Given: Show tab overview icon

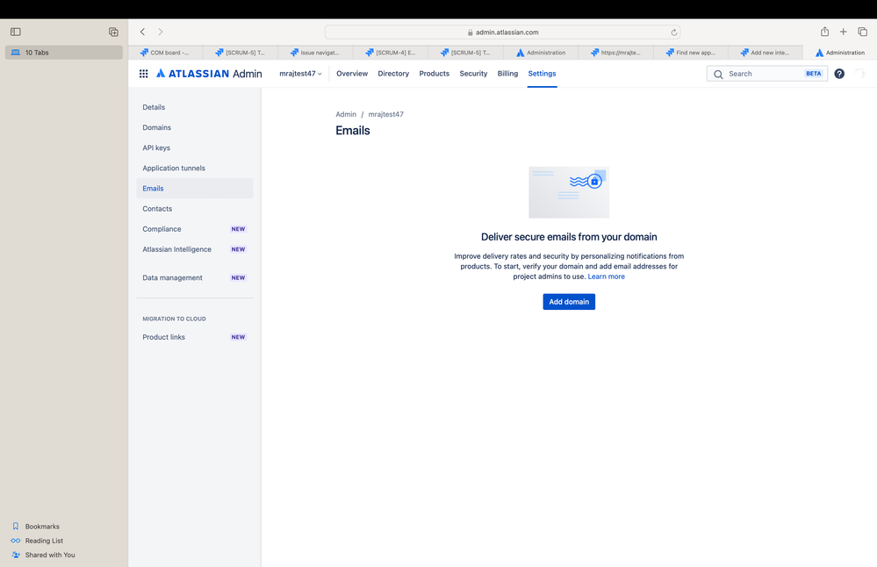Looking at the screenshot, I should tap(862, 32).
